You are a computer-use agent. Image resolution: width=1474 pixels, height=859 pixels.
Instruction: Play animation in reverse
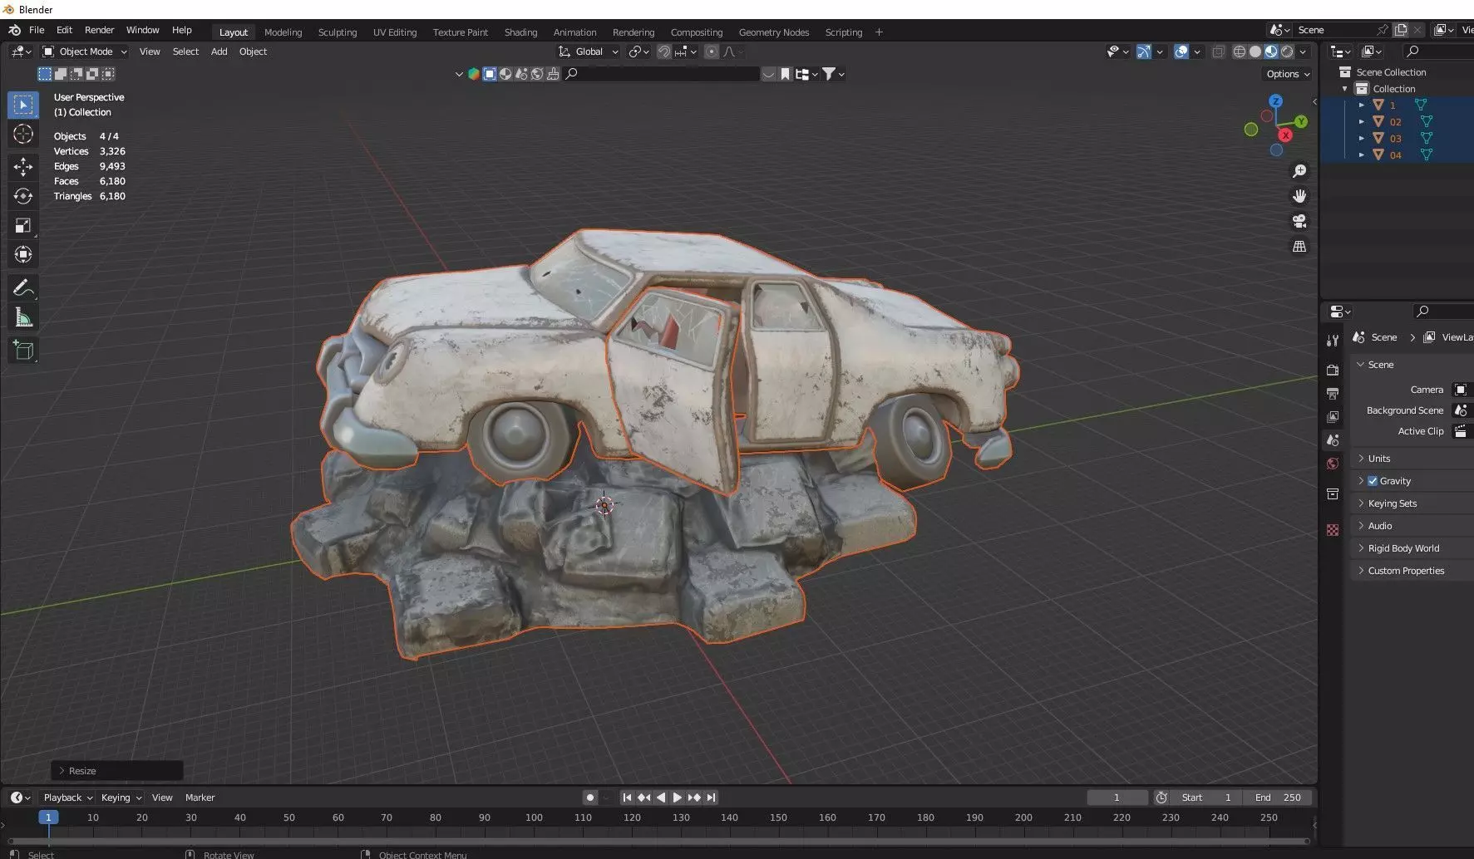pyautogui.click(x=661, y=798)
